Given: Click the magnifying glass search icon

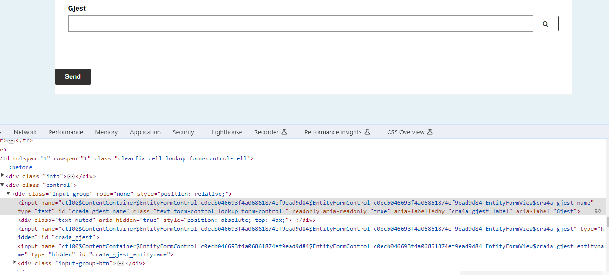Looking at the screenshot, I should pos(545,23).
